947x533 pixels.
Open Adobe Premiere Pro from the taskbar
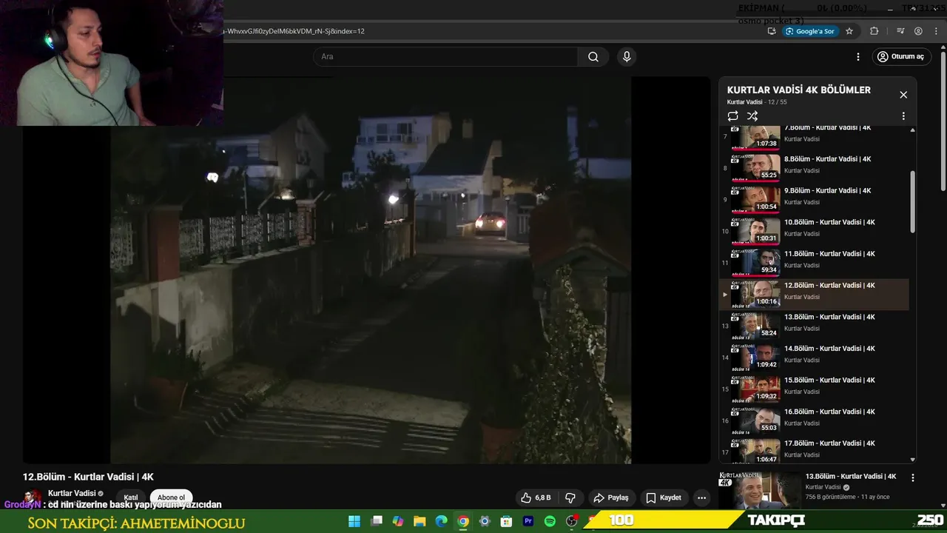pos(528,521)
